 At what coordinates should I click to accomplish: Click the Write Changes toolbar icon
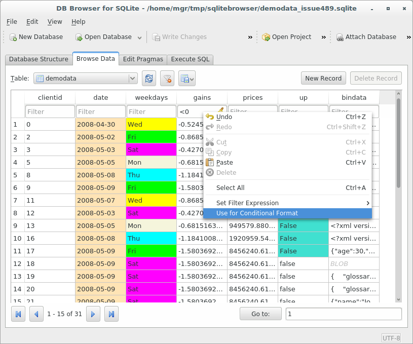pyautogui.click(x=156, y=37)
